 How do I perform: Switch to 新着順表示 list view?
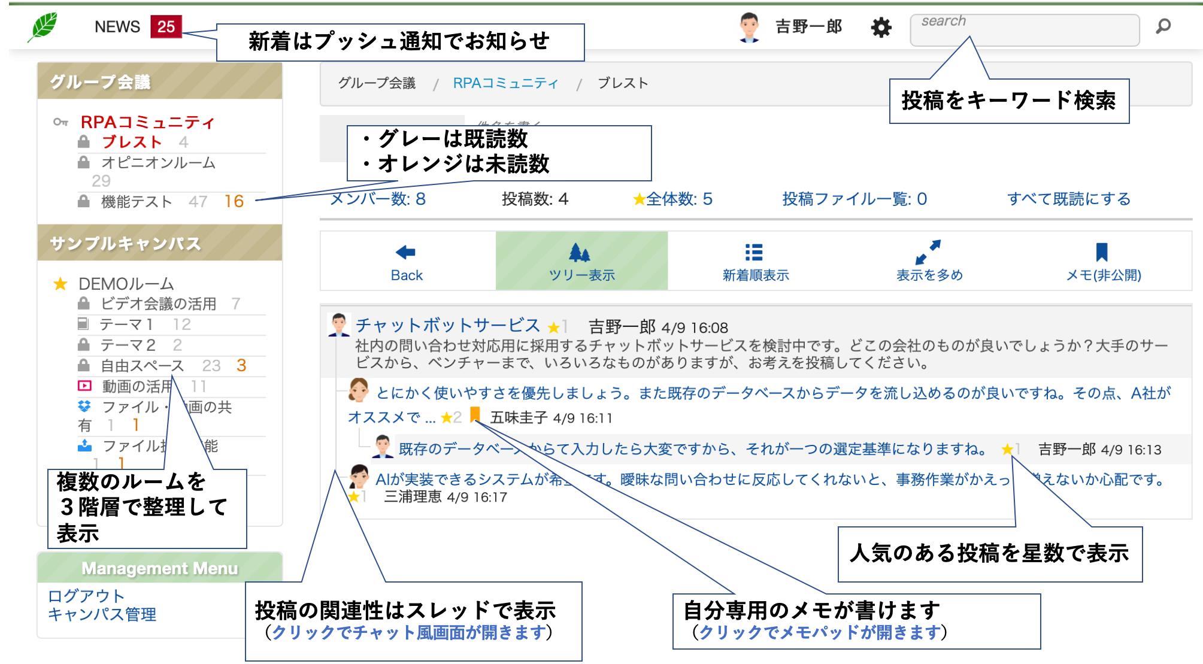tap(754, 261)
